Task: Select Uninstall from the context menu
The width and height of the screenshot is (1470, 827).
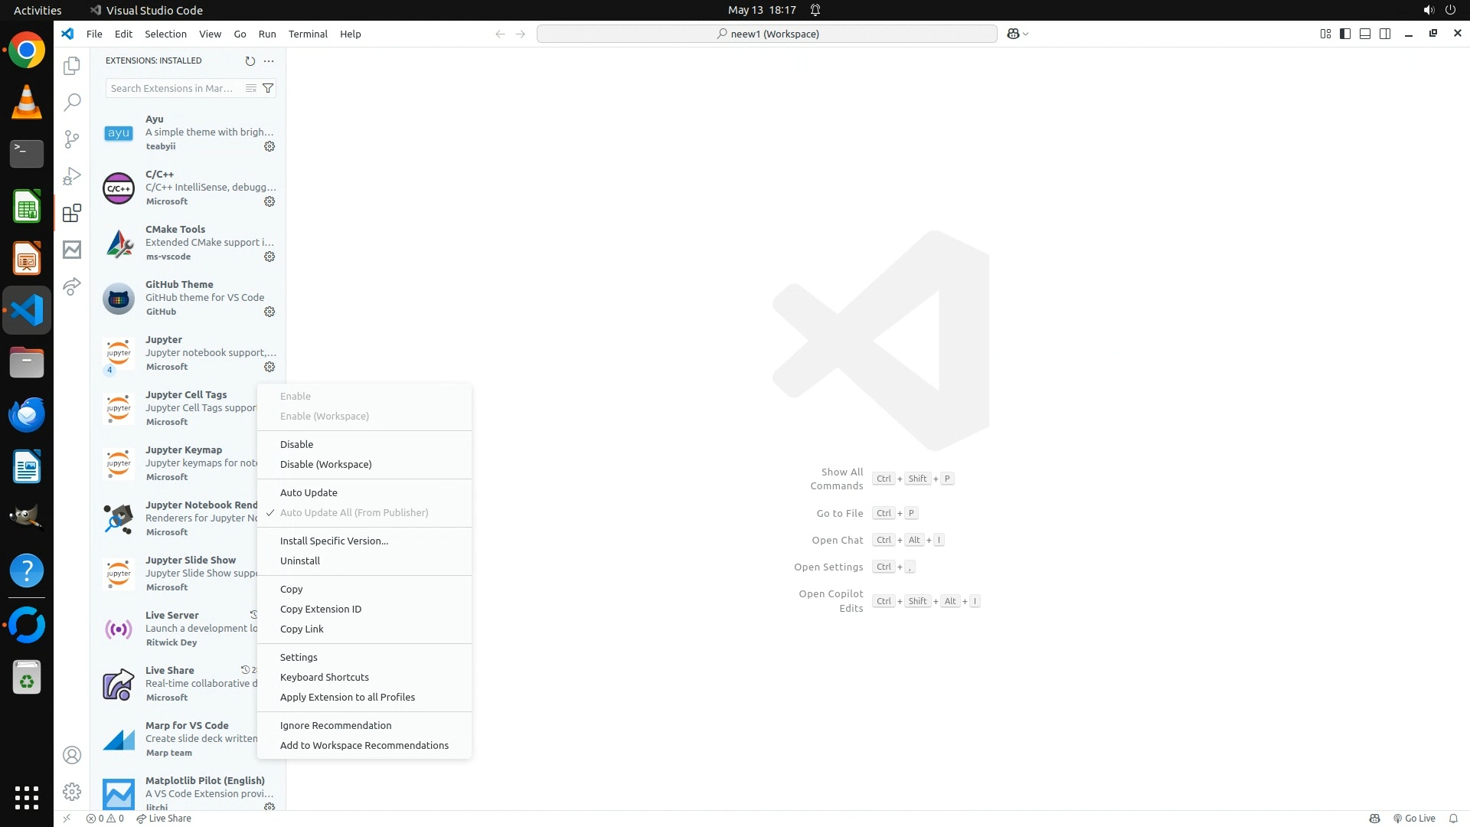Action: pos(300,561)
